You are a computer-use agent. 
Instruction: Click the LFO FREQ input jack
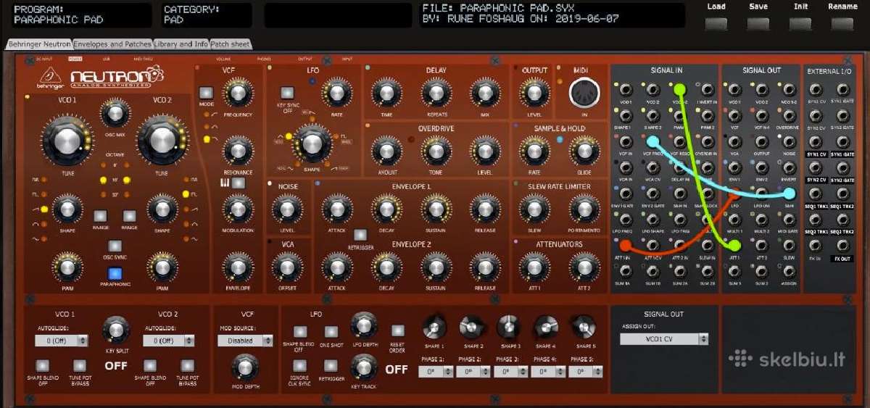(626, 219)
